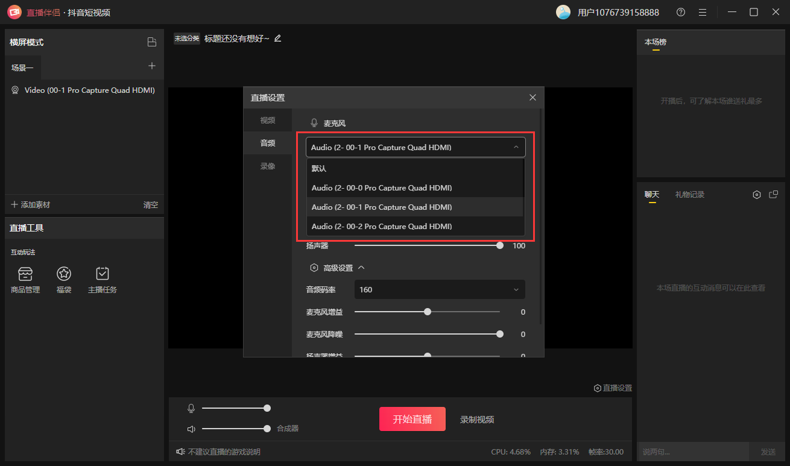The image size is (790, 466).
Task: Click the settings dialog scrollbar
Action: coord(541,217)
